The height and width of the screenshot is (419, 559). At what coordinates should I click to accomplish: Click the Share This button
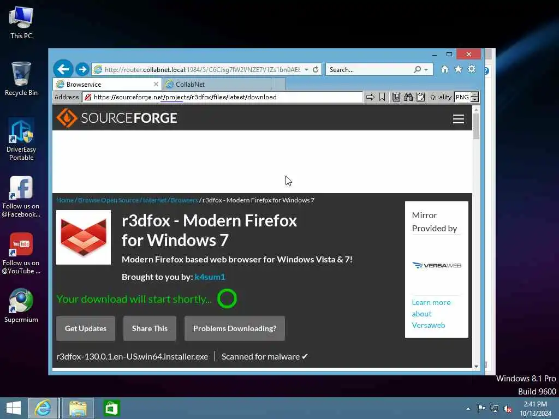coord(150,328)
